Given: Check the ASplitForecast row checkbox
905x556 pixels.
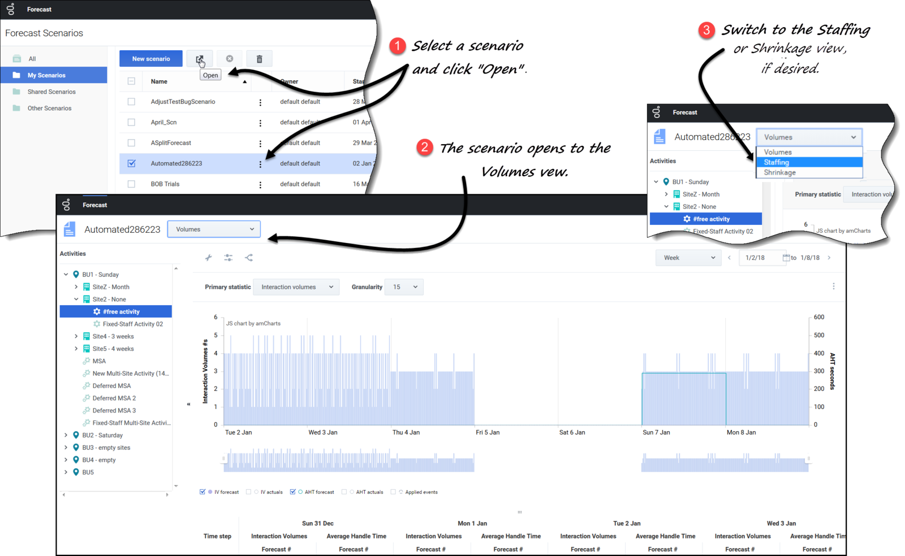Looking at the screenshot, I should (131, 143).
